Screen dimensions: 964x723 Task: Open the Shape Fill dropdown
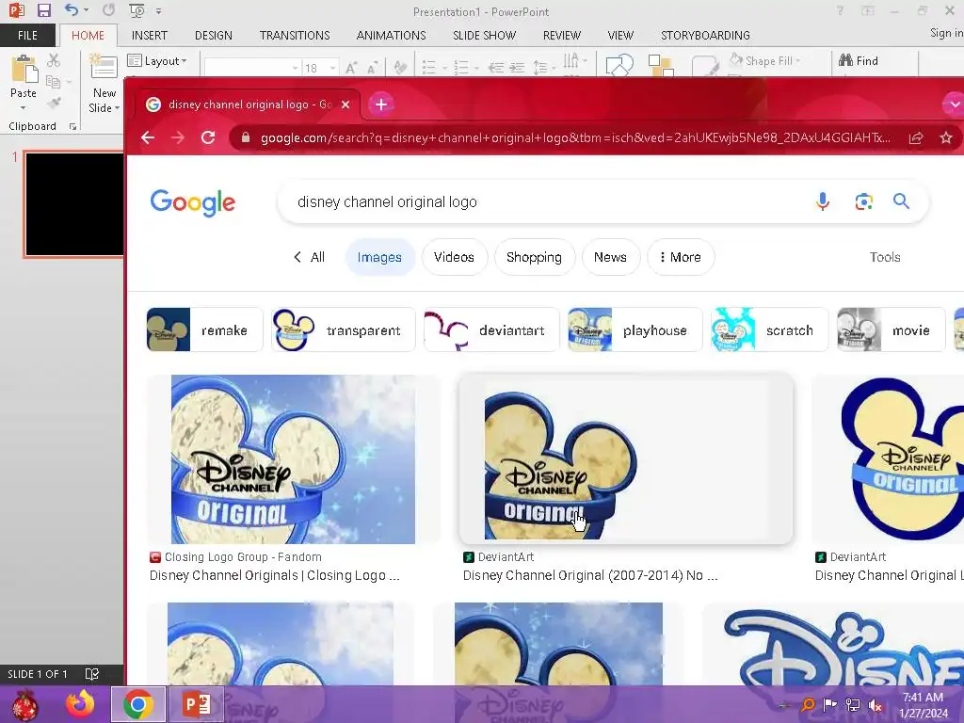click(x=765, y=60)
